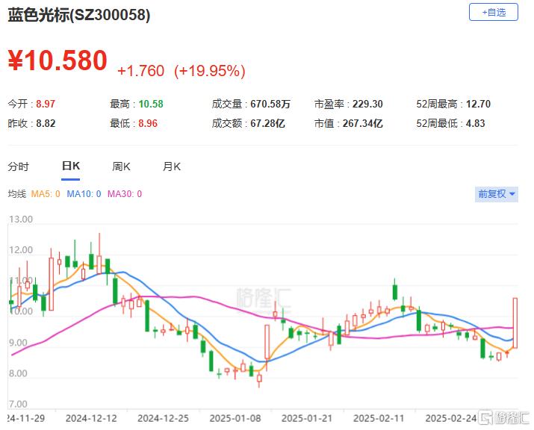
Task: Click the current price ¥10.580
Action: coord(58,60)
